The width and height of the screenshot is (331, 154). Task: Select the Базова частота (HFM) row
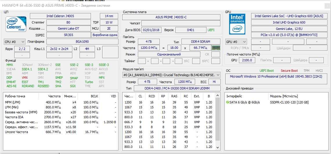point(61,112)
